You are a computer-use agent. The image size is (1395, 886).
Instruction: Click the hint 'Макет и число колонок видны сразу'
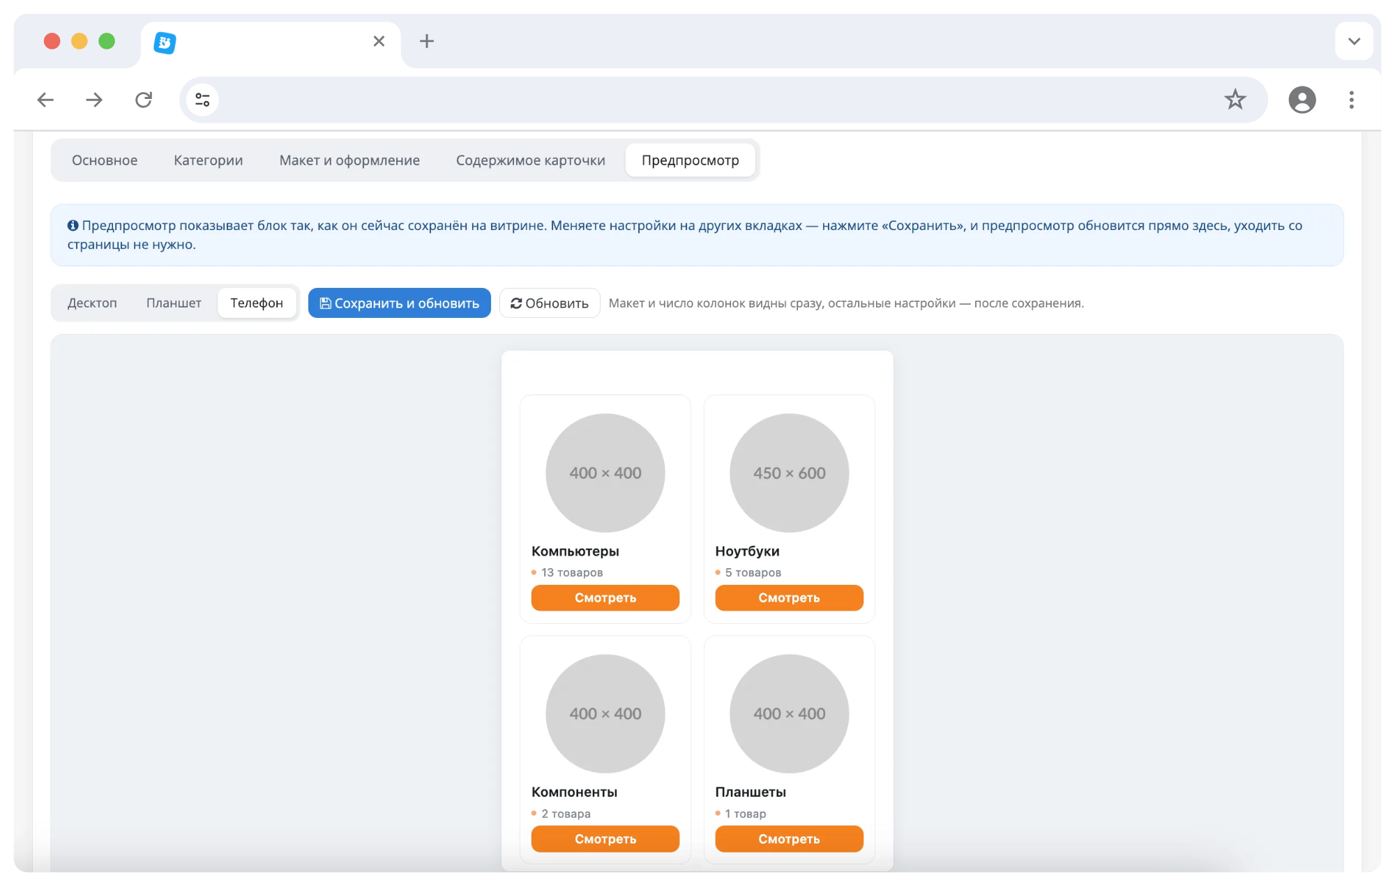(846, 303)
